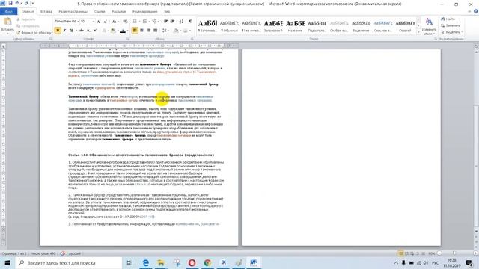
Task: Switch to the Ссылки (References) tab
Action: pyautogui.click(x=100, y=12)
